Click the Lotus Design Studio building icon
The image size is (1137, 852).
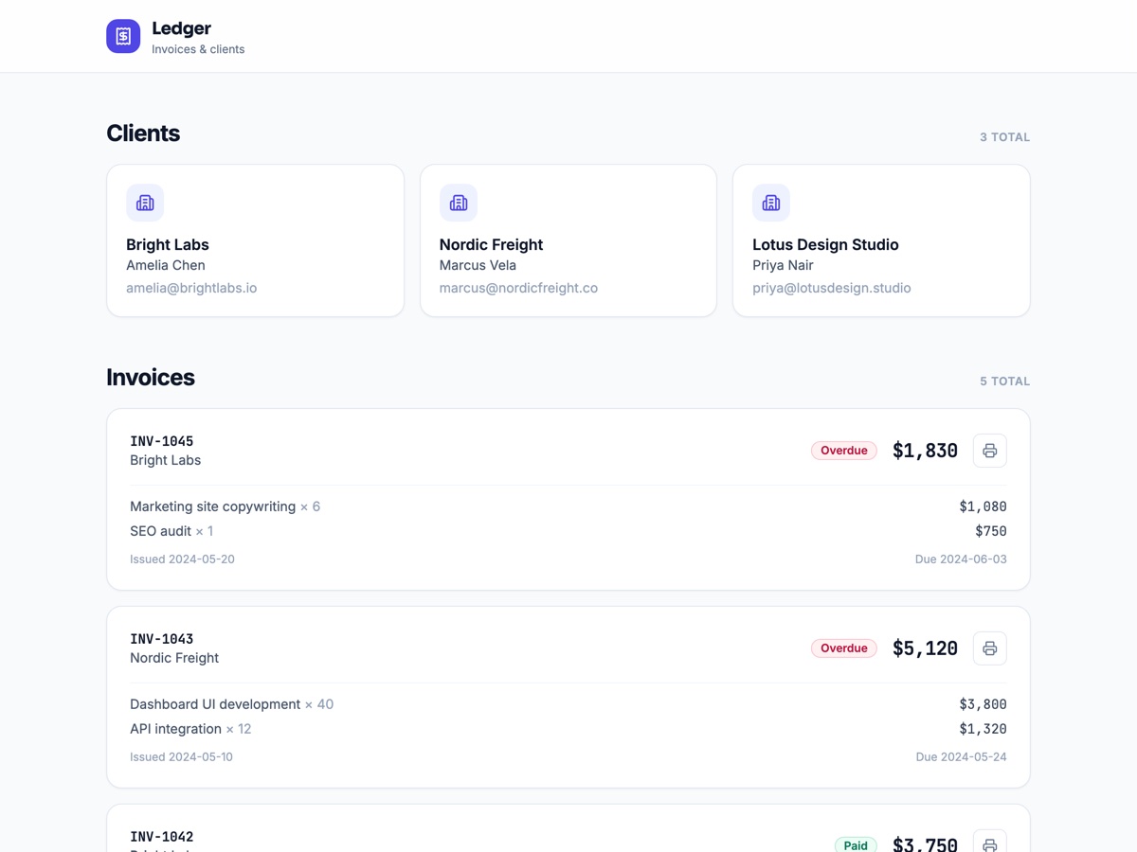[771, 203]
